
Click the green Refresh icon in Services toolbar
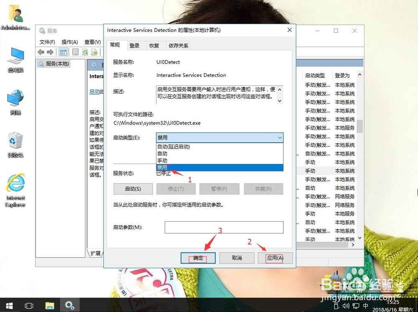(85, 52)
